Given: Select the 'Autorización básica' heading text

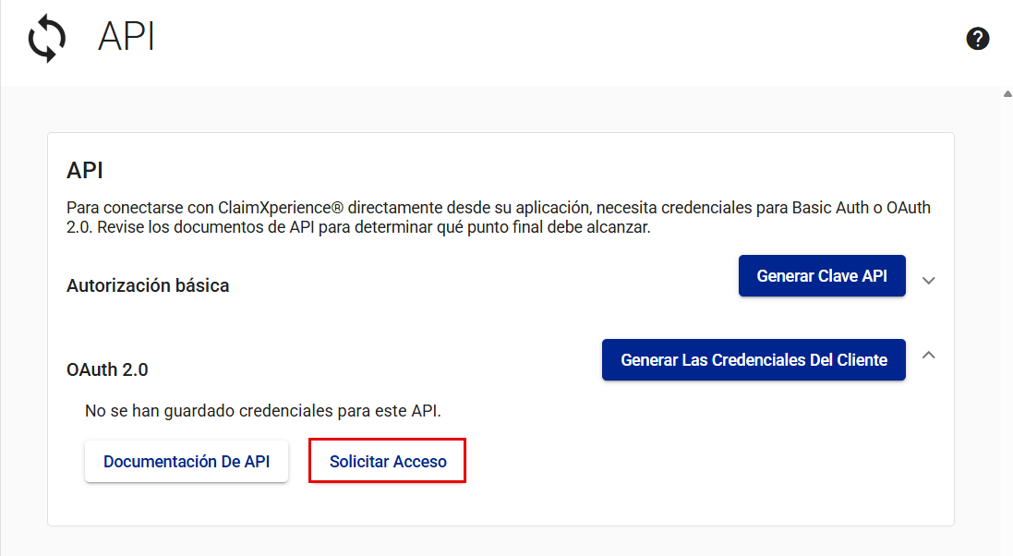Looking at the screenshot, I should pos(148,285).
